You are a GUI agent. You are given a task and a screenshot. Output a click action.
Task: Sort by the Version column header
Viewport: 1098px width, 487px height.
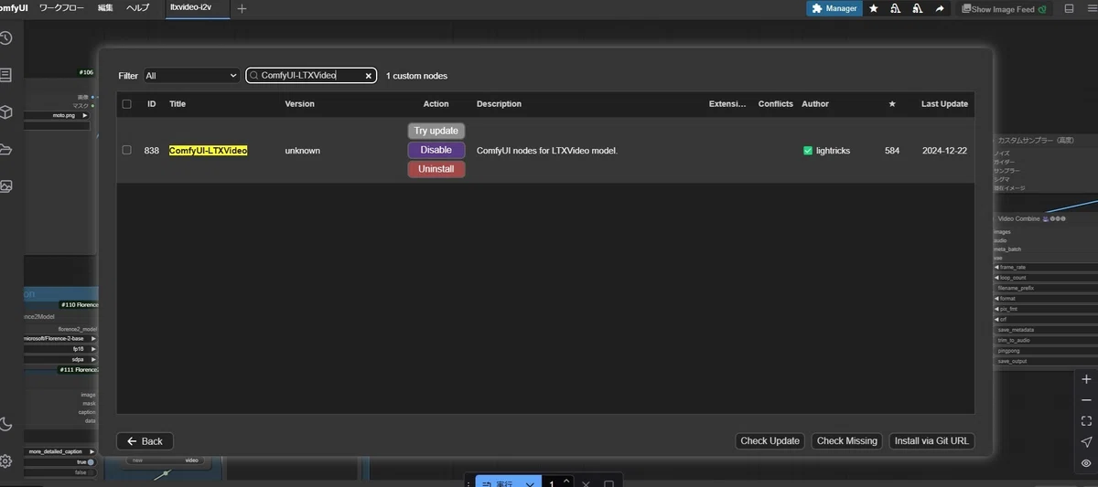tap(300, 104)
